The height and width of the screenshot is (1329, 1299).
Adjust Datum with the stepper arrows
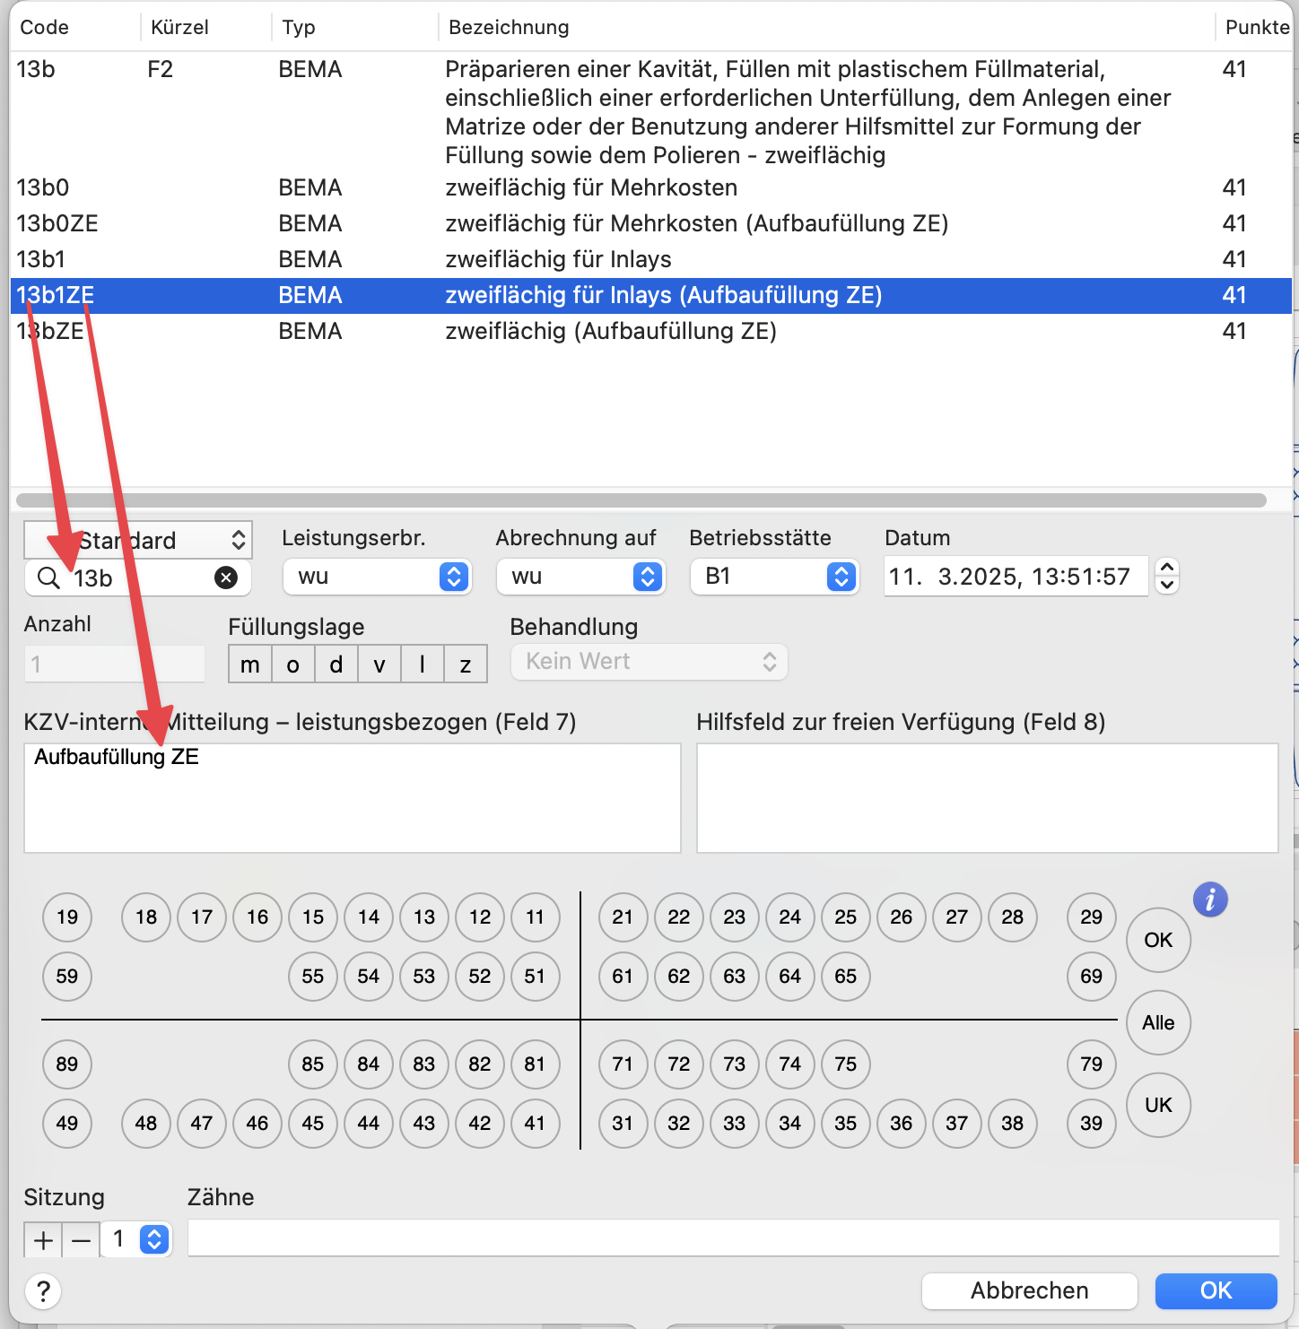click(x=1166, y=577)
